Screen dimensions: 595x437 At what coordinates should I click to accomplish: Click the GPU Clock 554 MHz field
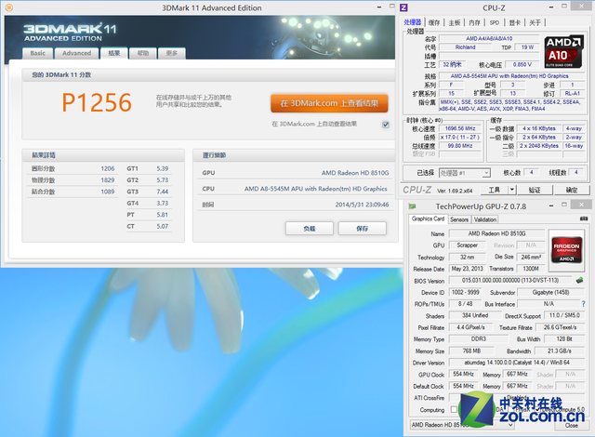[463, 374]
